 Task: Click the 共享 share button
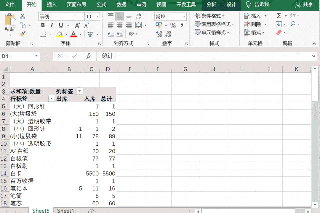pos(304,4)
